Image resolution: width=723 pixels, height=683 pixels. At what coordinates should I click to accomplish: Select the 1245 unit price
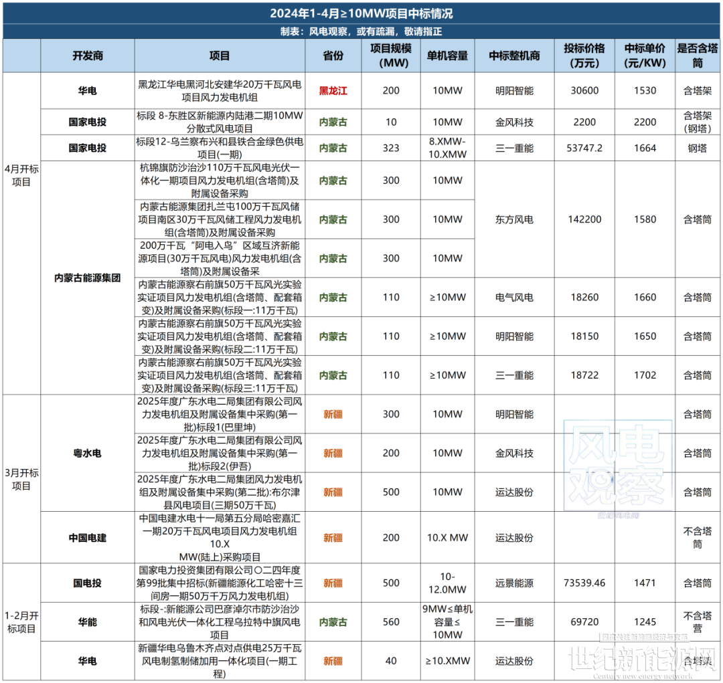click(x=645, y=622)
